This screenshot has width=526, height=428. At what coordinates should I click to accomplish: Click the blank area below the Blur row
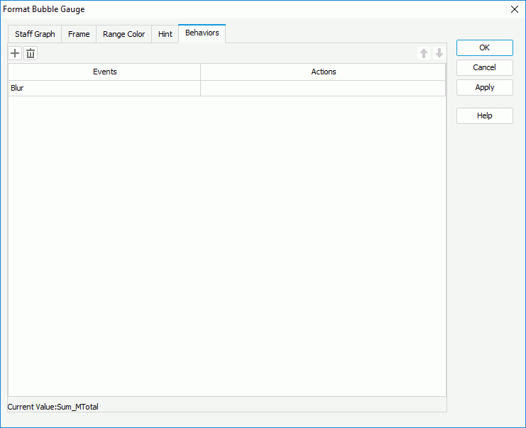click(227, 241)
